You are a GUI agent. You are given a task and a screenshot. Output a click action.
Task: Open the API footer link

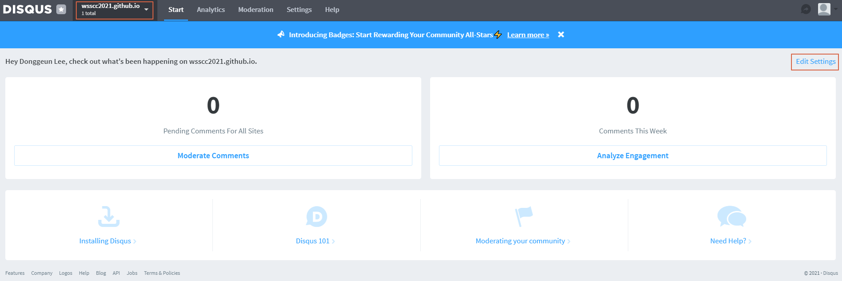point(116,273)
